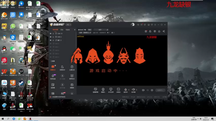The width and height of the screenshot is (216, 121).
Task: Click the start streaming button
Action: click(160, 90)
